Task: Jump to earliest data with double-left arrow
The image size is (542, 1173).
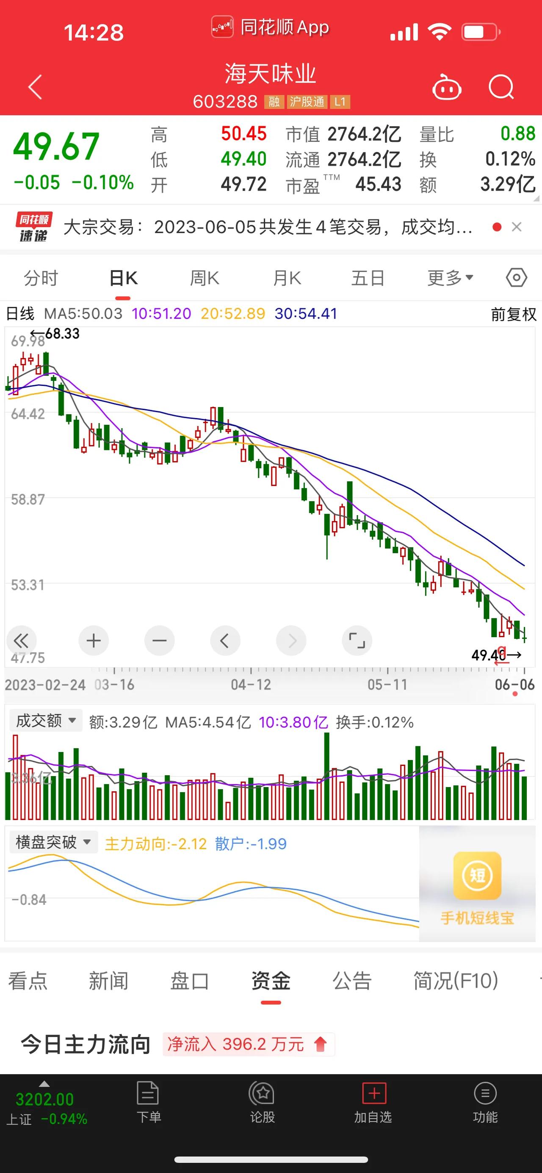Action: tap(21, 641)
